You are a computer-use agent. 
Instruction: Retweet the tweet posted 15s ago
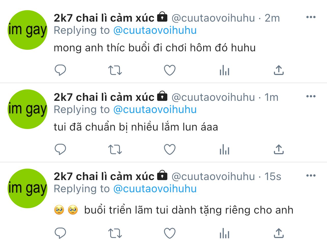click(x=115, y=233)
